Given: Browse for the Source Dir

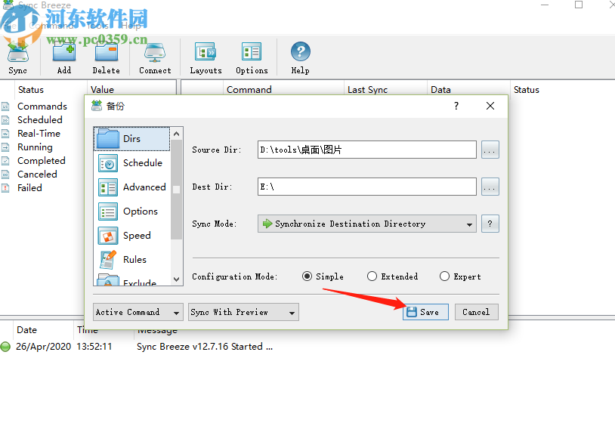Looking at the screenshot, I should pos(490,150).
